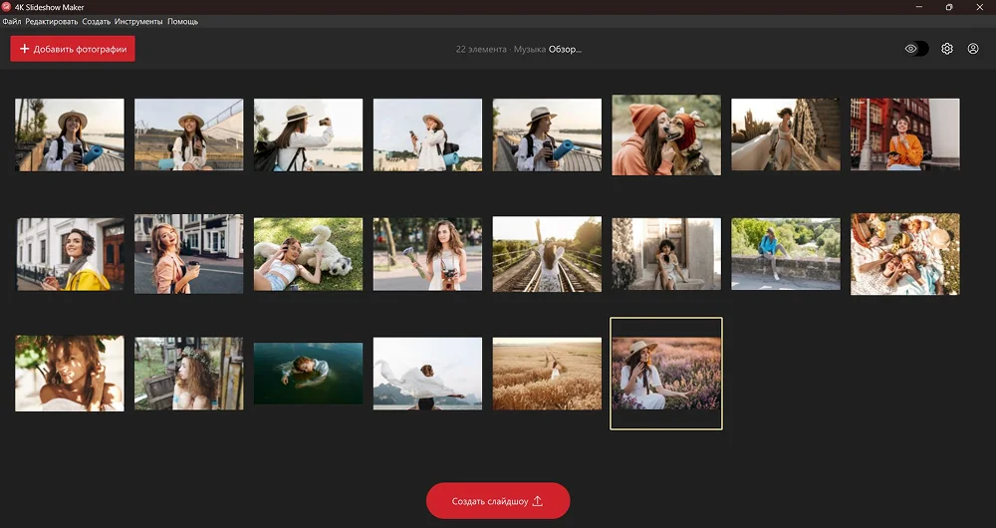Open the Создать menu
Image resolution: width=996 pixels, height=528 pixels.
pos(96,21)
